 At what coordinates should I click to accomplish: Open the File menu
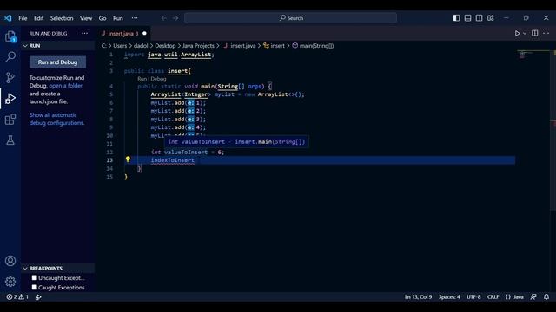(x=23, y=18)
